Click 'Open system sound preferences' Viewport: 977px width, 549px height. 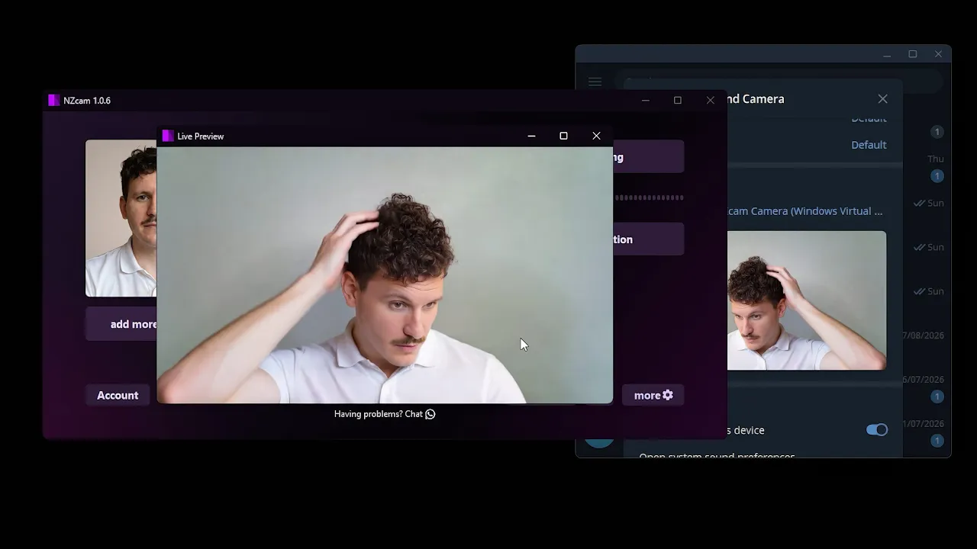coord(717,456)
